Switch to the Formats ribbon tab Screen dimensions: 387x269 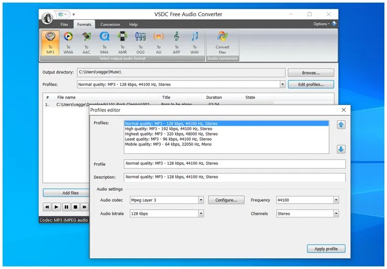click(84, 25)
